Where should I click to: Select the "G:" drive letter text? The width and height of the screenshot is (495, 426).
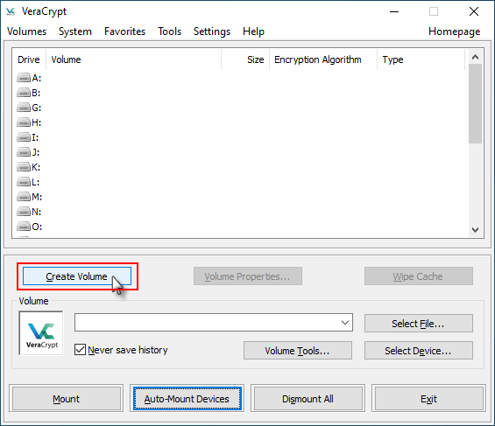(x=37, y=108)
